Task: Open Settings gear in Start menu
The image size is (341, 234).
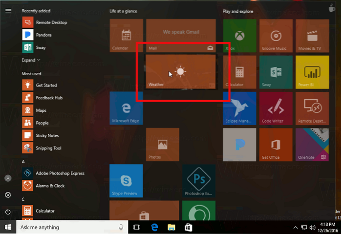Action: [8, 195]
